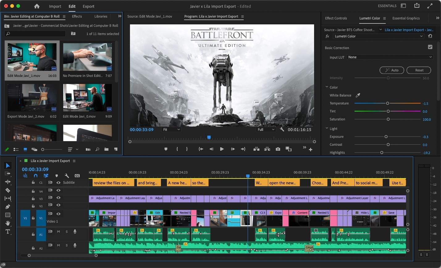This screenshot has width=441, height=268.
Task: Select the Rectangle tool
Action: coord(8,215)
